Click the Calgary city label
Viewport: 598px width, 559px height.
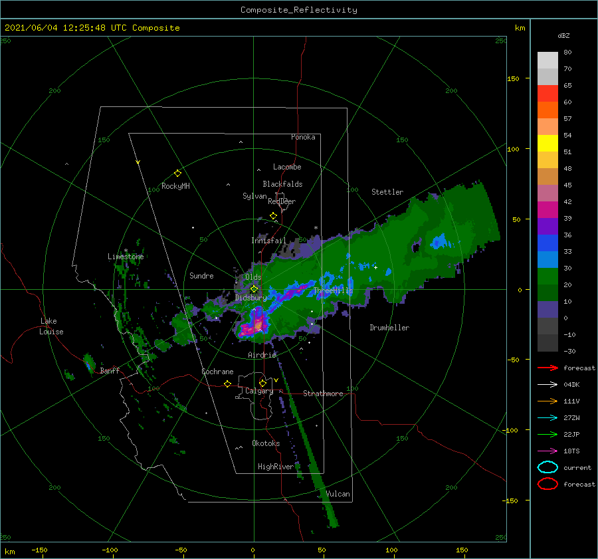click(x=259, y=391)
